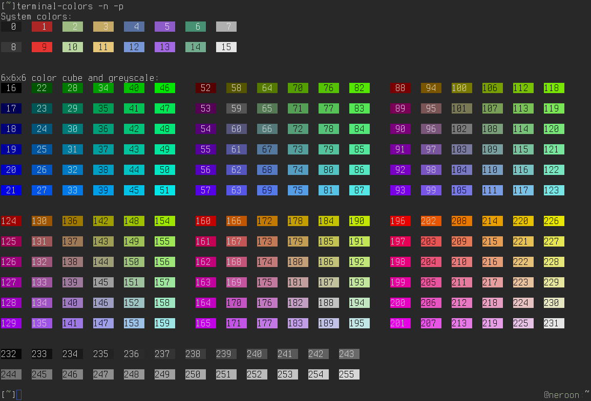
Task: Select the greyscale swatch labeled 244
Action: pyautogui.click(x=11, y=374)
